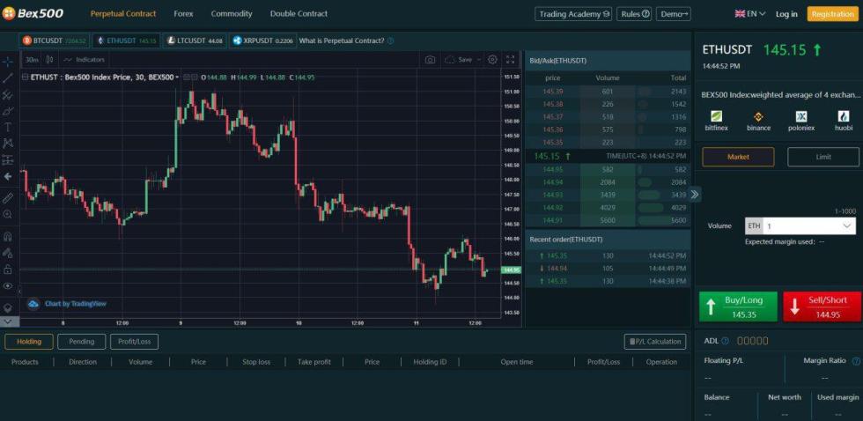The image size is (863, 421).
Task: Open chart settings gear
Action: point(492,60)
